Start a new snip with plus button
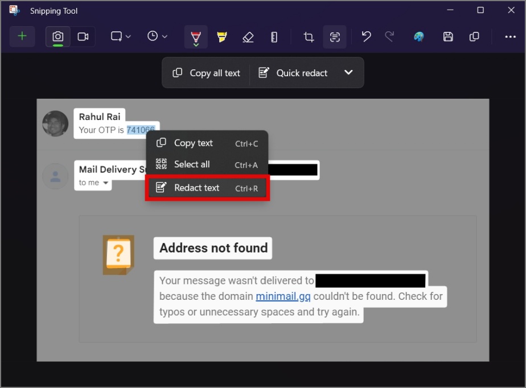Image resolution: width=526 pixels, height=388 pixels. tap(22, 36)
